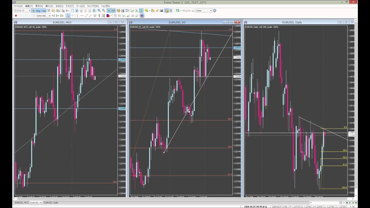Open the Every tick dropdown
This screenshot has height=208, width=370.
pos(43,16)
